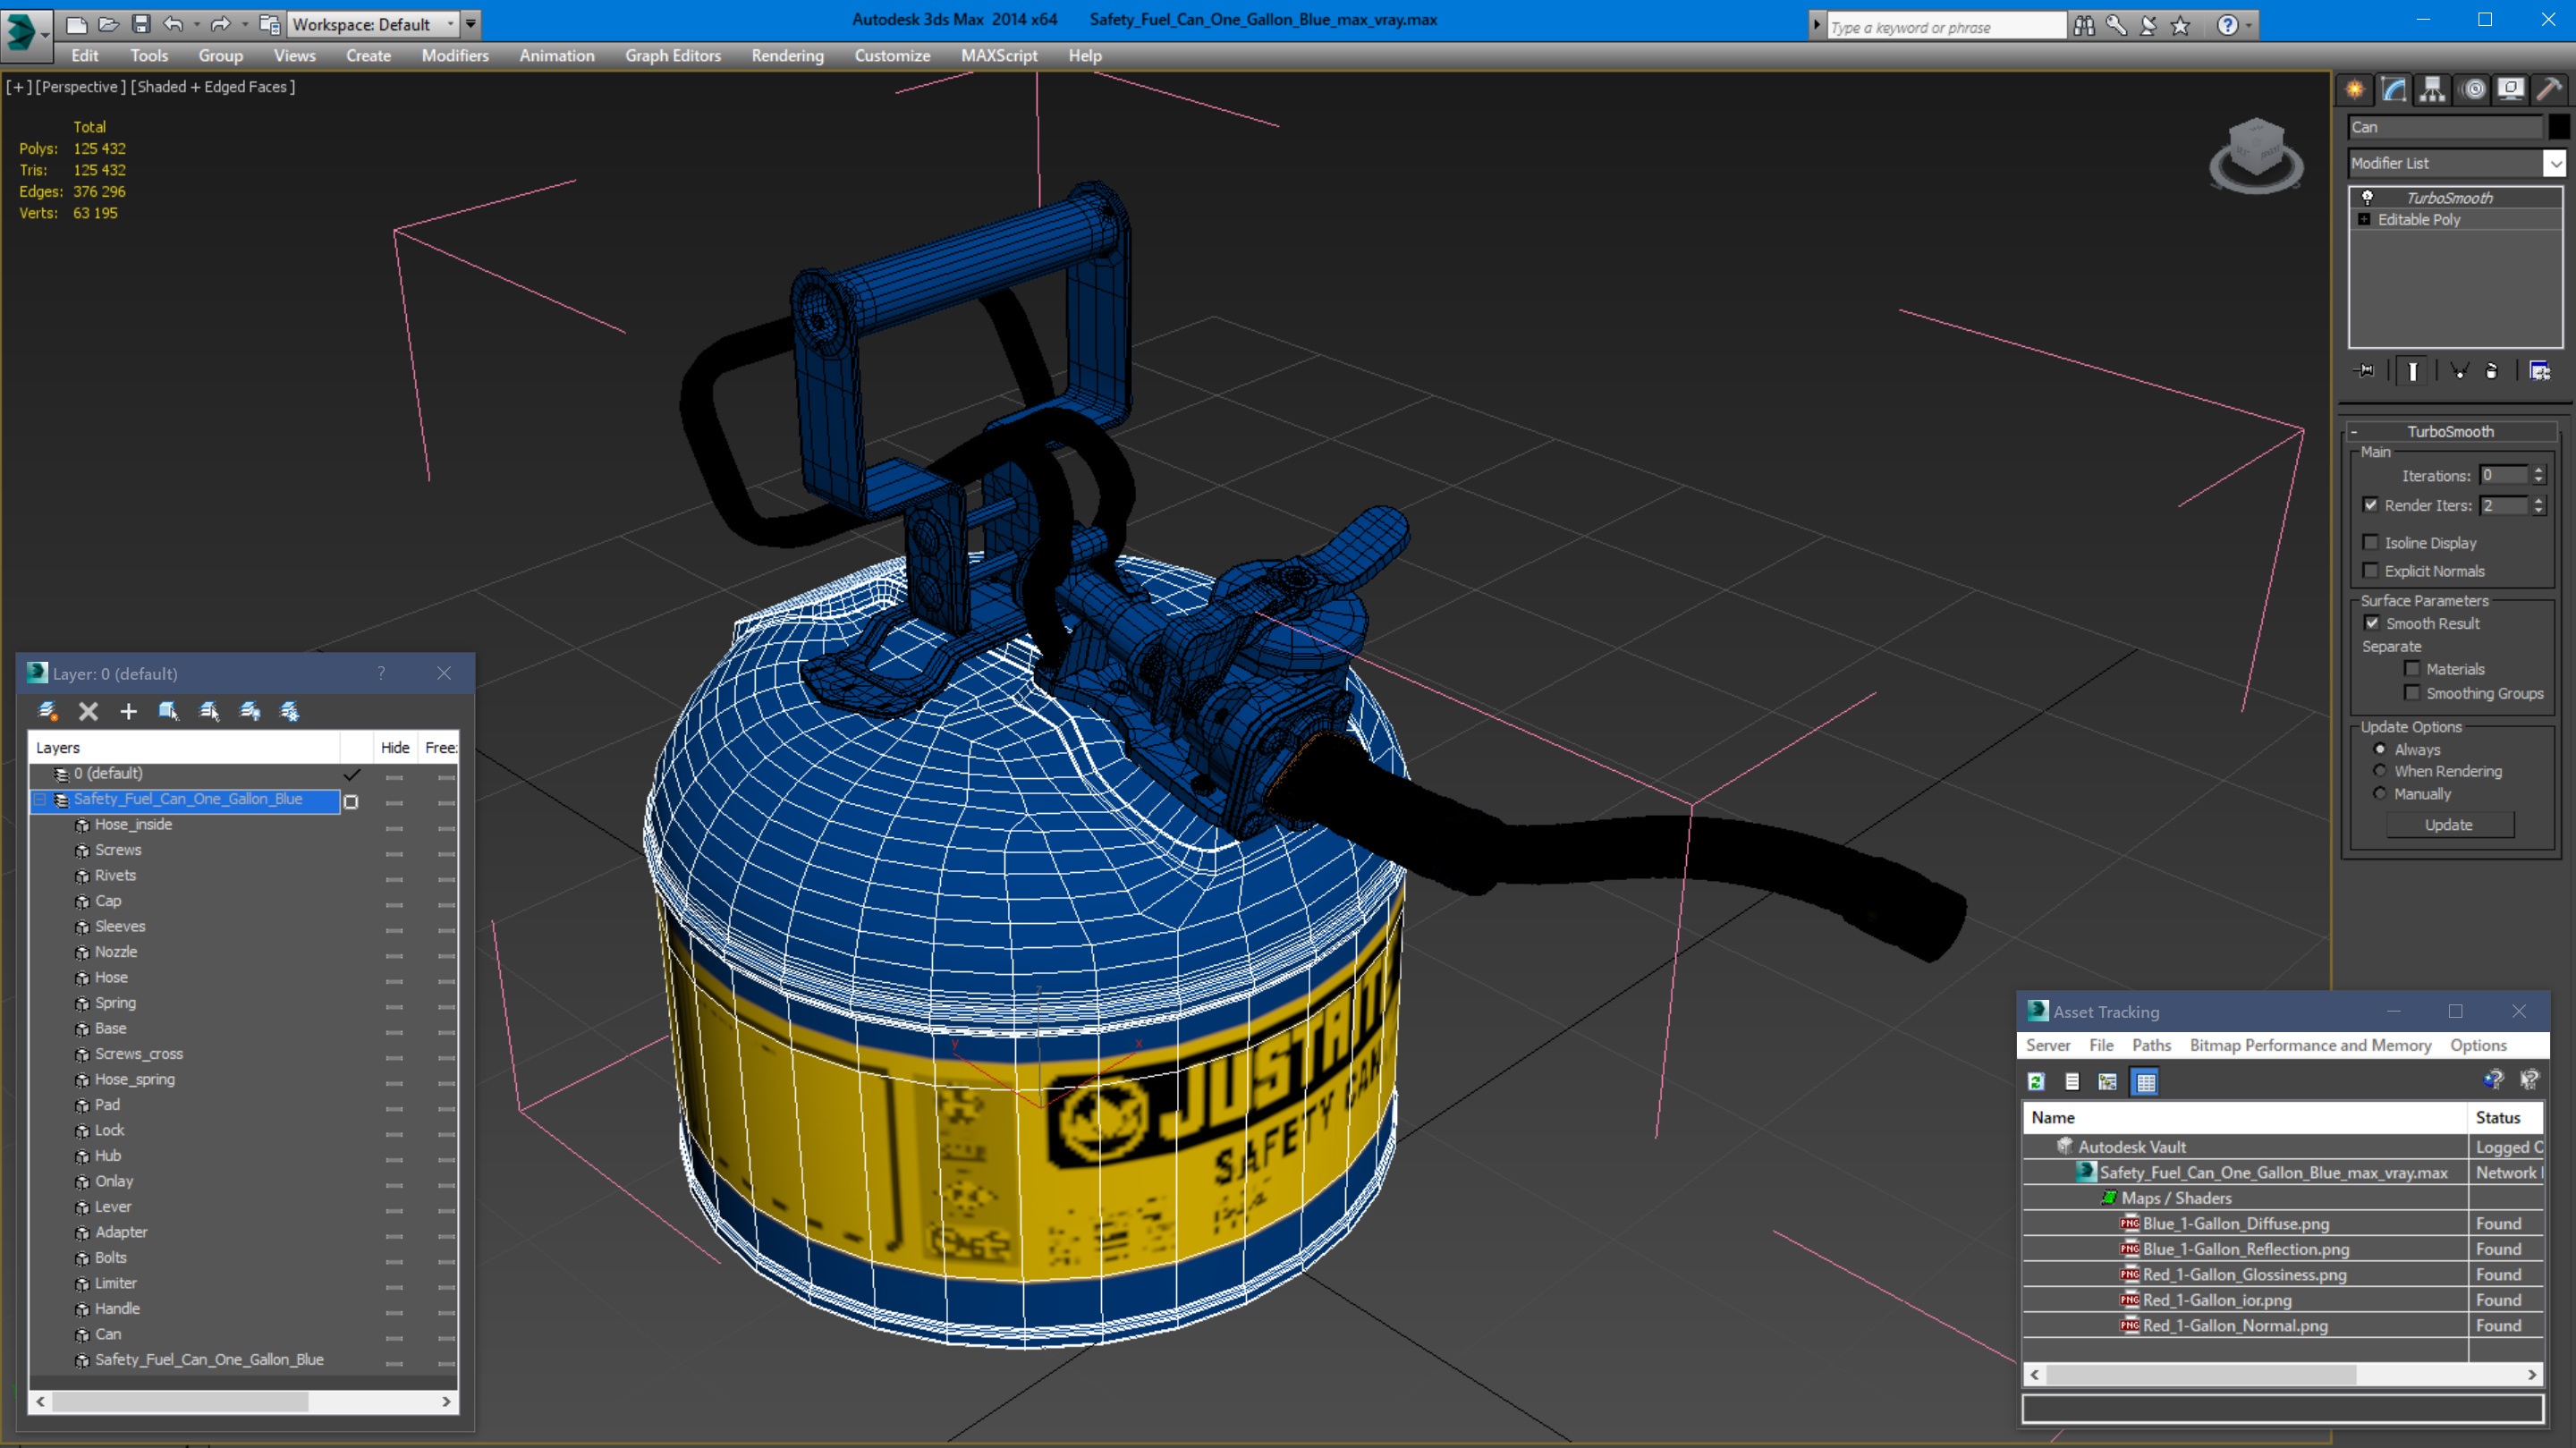Click Refresh icon in Asset Tracking

point(2036,1081)
